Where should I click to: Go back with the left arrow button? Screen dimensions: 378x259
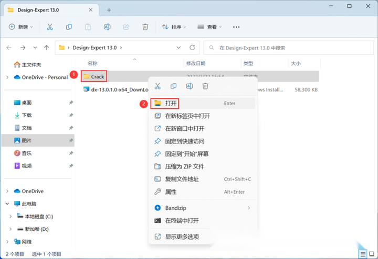(9, 48)
